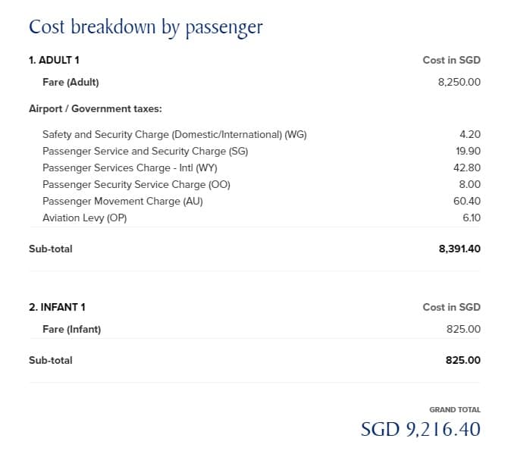Click the GRAND TOTAL label
This screenshot has height=454, width=508.
(455, 409)
